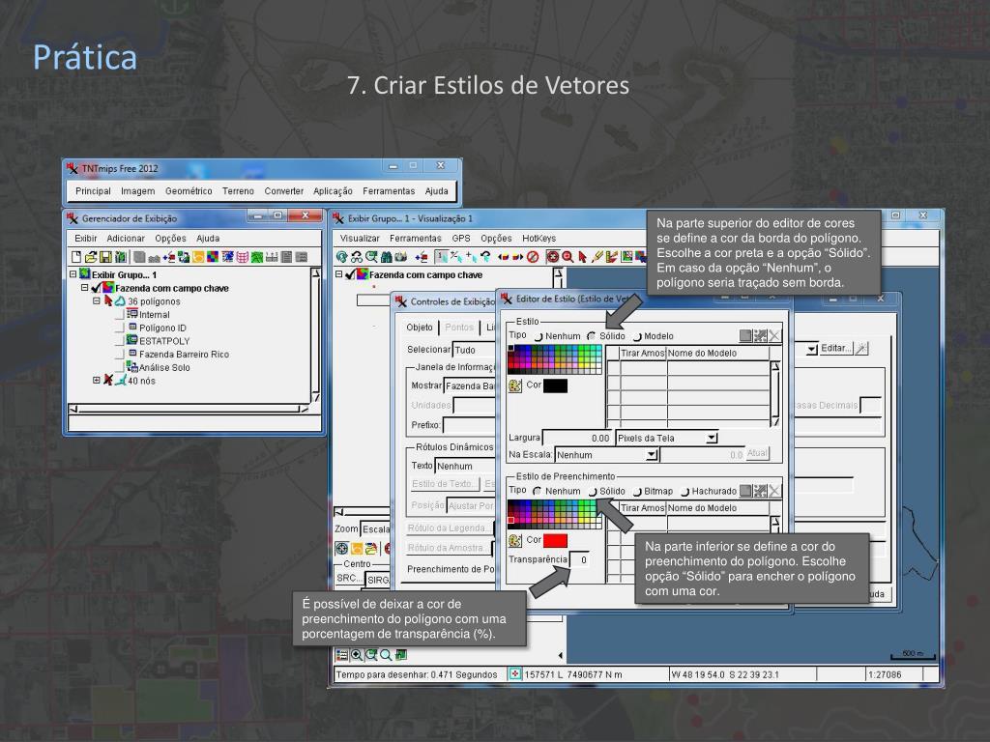Click the glasses icon in the Visualização toolbar
This screenshot has height=742, width=990.
pyautogui.click(x=357, y=257)
